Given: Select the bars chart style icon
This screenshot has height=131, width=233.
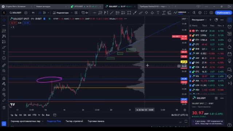Looking at the screenshot, I should (40, 13).
